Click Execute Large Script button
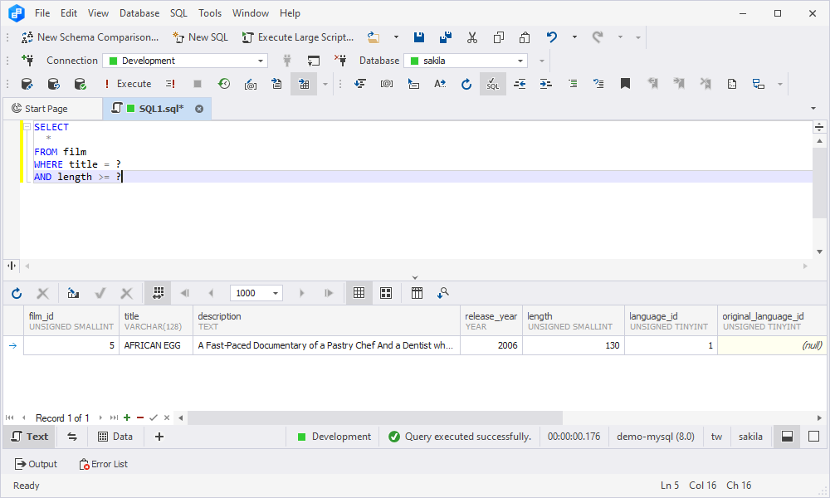Image resolution: width=830 pixels, height=498 pixels. (x=297, y=37)
